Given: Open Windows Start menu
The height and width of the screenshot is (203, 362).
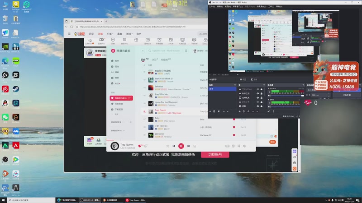Looking at the screenshot, I should 3,200.
